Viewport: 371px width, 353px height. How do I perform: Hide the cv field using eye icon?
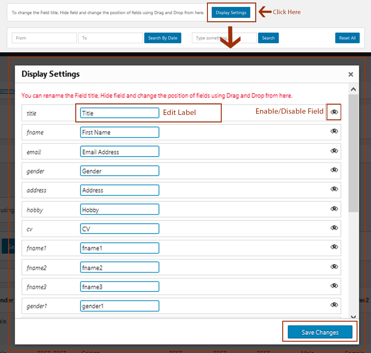coord(334,227)
